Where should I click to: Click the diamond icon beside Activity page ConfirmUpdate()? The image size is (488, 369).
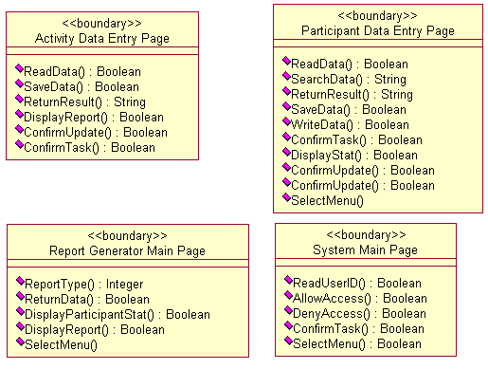(x=19, y=129)
